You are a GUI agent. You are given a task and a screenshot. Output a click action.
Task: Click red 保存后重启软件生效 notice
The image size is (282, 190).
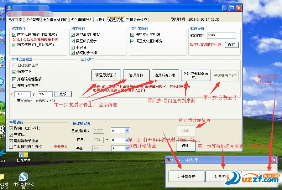click(205, 45)
